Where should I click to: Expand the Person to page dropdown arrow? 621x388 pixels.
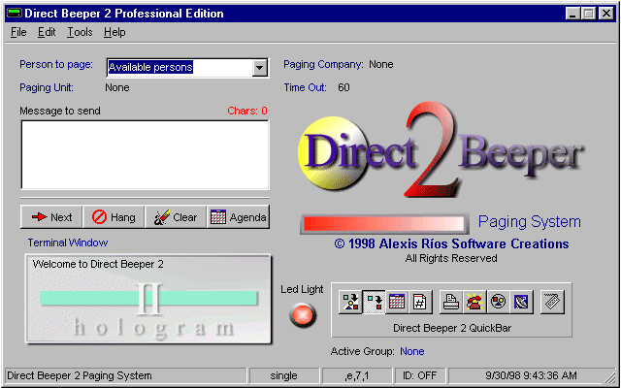(x=259, y=68)
